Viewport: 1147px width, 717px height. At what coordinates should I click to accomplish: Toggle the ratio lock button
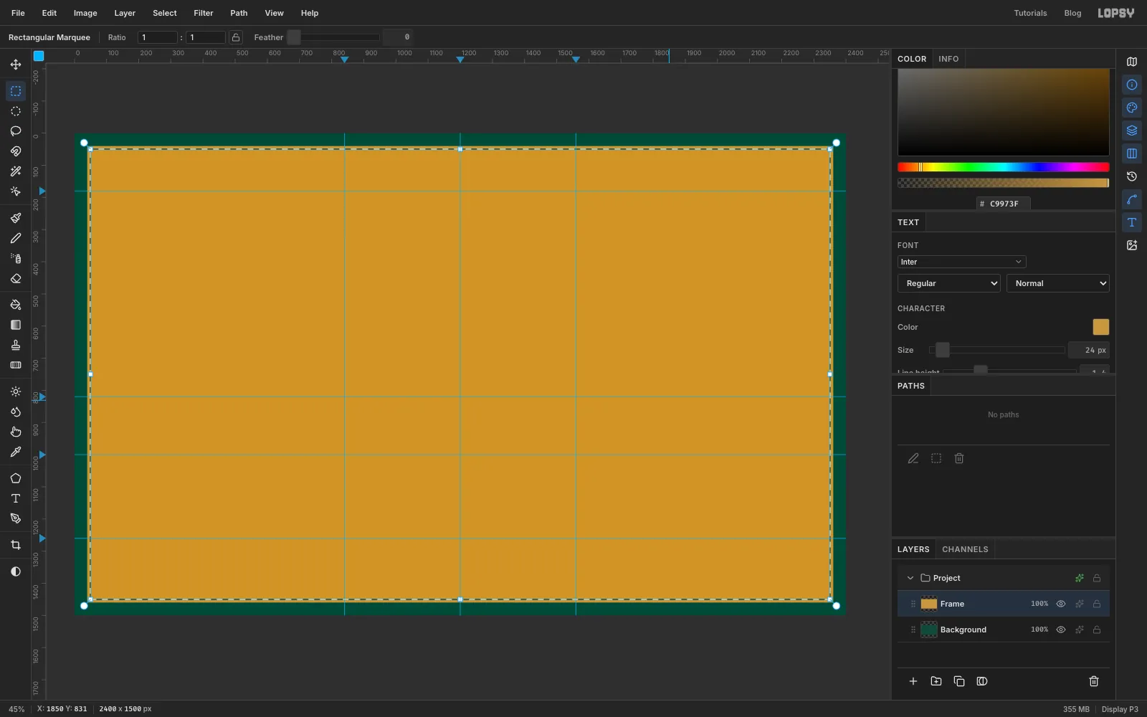pyautogui.click(x=236, y=37)
